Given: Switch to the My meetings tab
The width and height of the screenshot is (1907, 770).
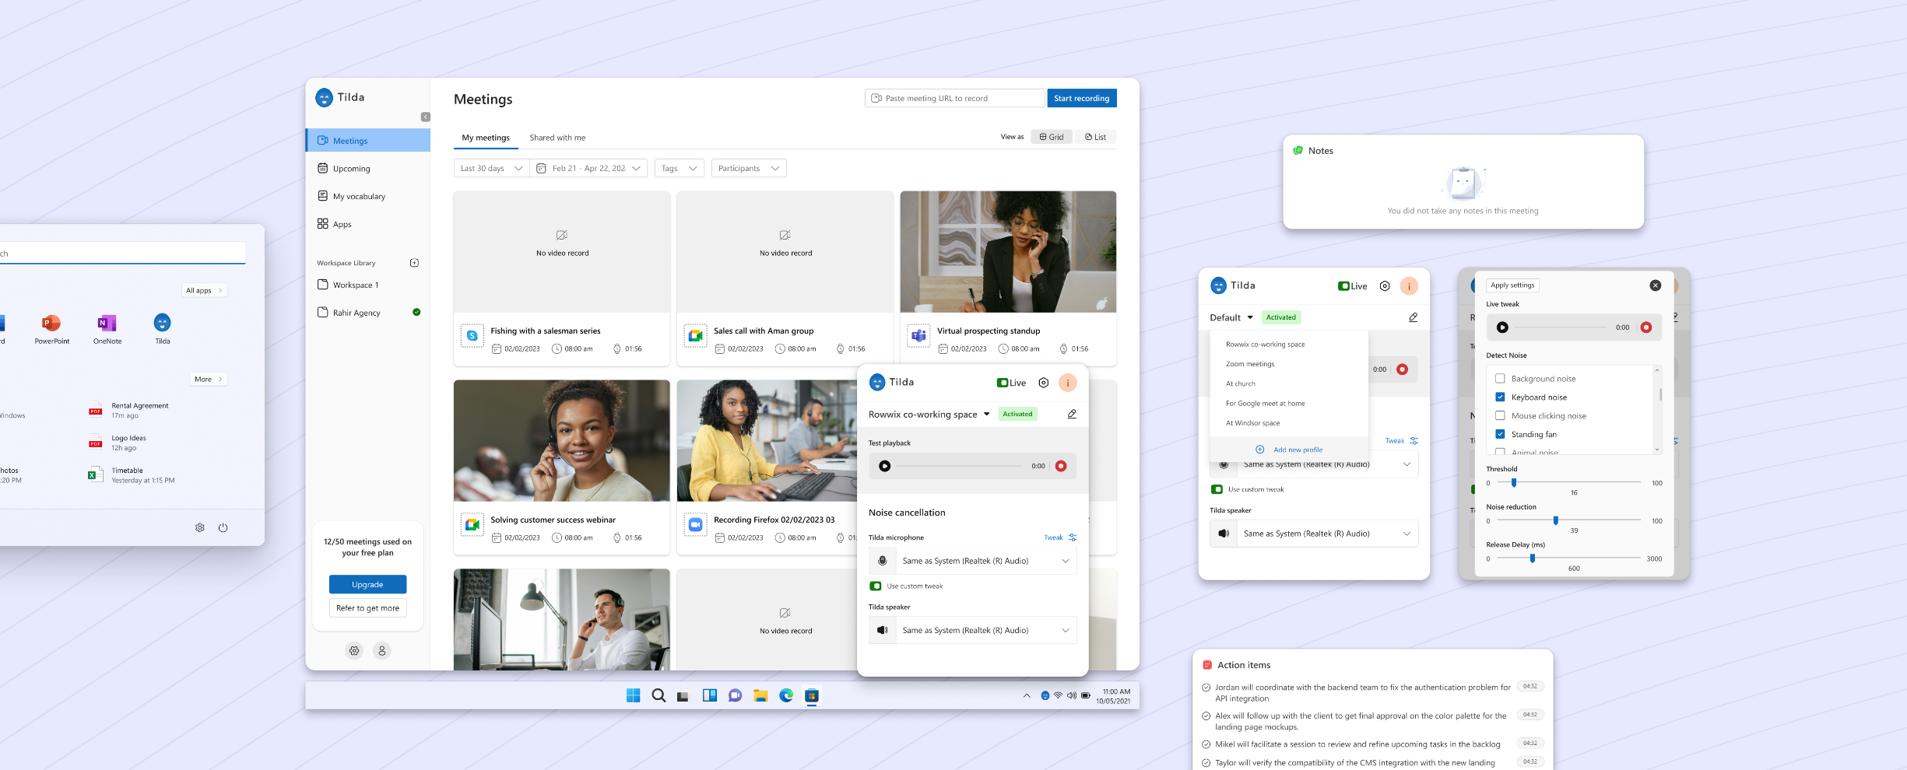Looking at the screenshot, I should click(x=486, y=138).
